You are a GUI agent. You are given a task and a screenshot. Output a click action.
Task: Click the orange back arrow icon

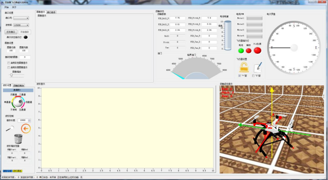coord(26,128)
